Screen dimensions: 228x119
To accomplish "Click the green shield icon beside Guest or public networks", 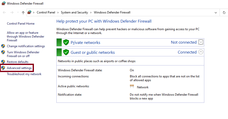I will pyautogui.click(x=66, y=52).
